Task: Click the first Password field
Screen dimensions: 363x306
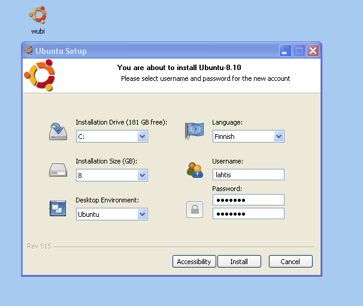Action: tap(248, 199)
